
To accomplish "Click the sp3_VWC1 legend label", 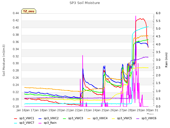I will [27, 118].
